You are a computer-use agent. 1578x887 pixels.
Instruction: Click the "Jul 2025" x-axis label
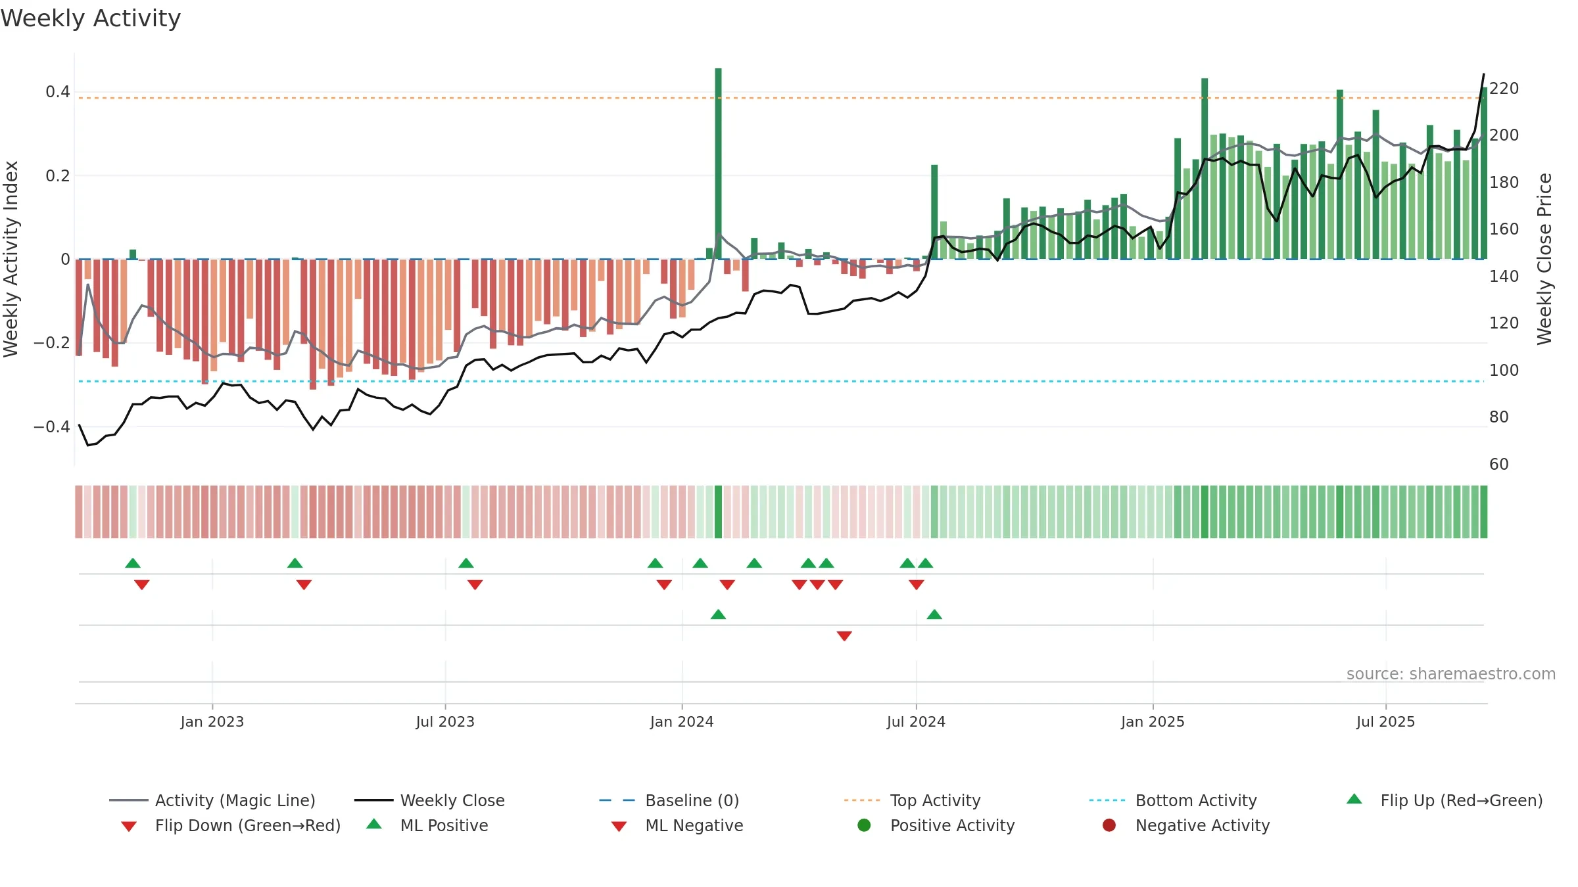(x=1385, y=721)
